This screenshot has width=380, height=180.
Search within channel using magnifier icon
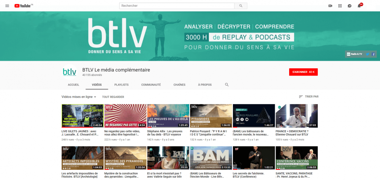coord(227,85)
